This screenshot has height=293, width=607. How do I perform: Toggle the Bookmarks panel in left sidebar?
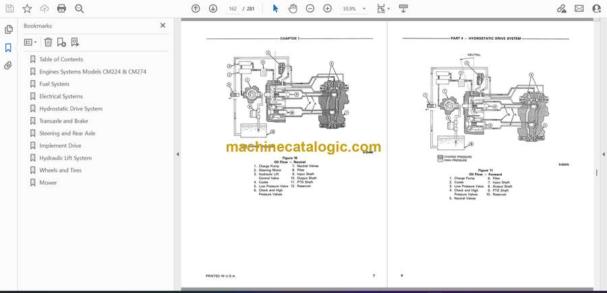pyautogui.click(x=8, y=48)
